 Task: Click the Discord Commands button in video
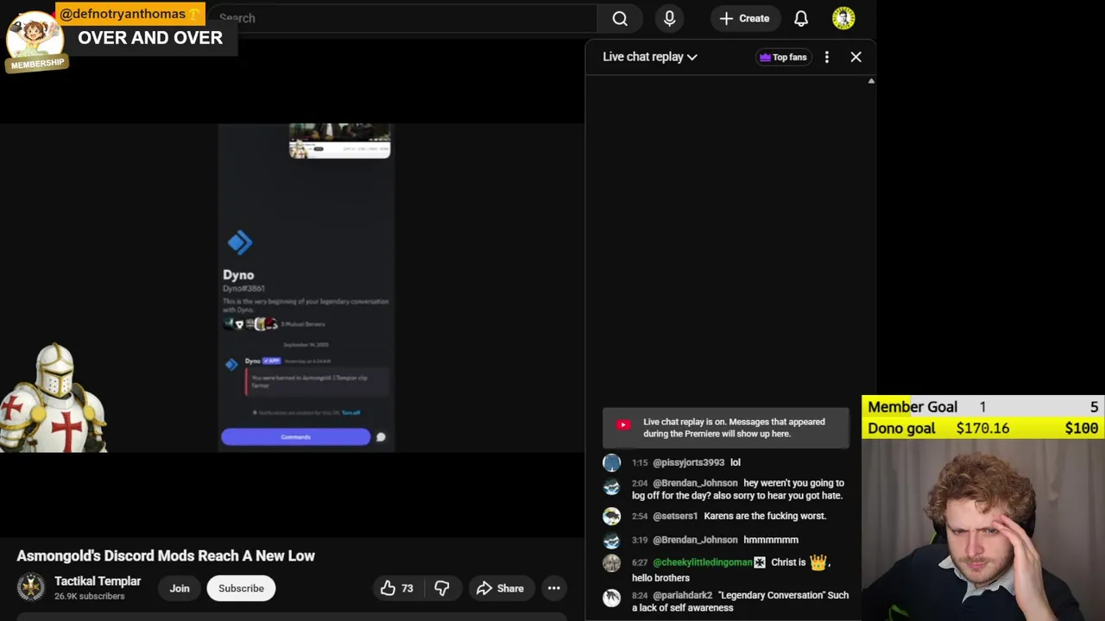click(295, 437)
